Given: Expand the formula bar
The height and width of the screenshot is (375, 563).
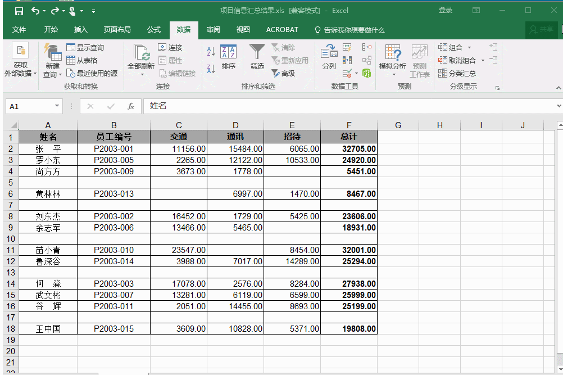Looking at the screenshot, I should (559, 106).
